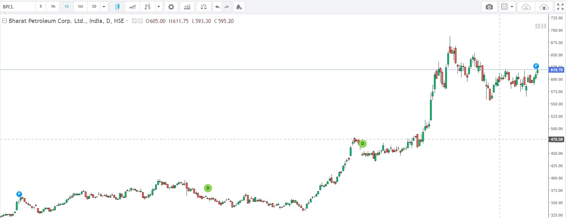Screen dimensions: 566x218
Task: Select the 1D interval
Action: pyautogui.click(x=67, y=7)
